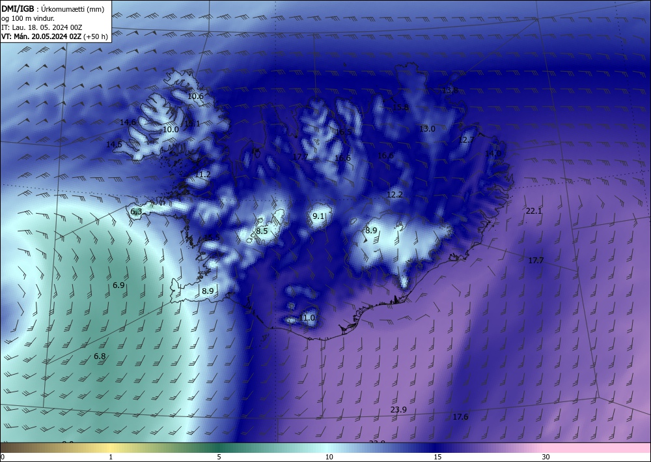Click the map value "23.9"

click(x=398, y=410)
